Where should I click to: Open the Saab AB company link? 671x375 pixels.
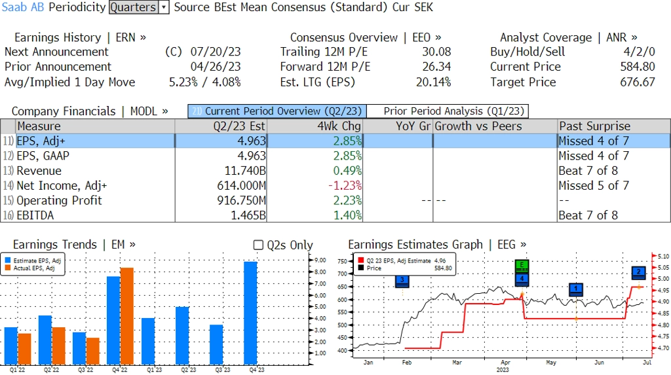click(23, 7)
